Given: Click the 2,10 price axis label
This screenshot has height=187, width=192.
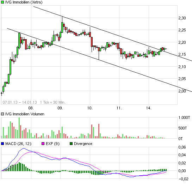Looking at the screenshot, I should pos(182,67).
